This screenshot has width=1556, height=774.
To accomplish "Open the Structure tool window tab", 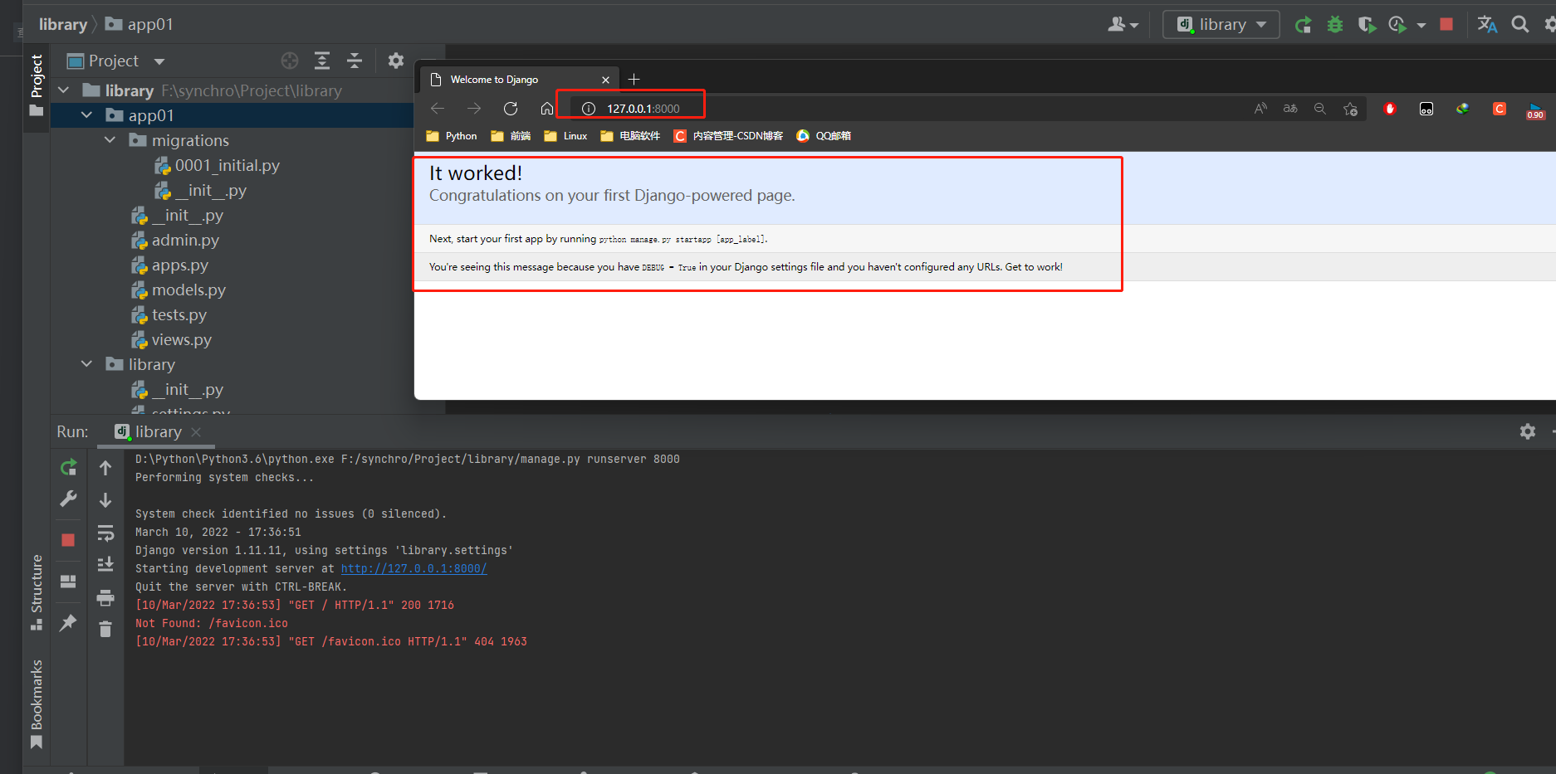I will click(x=37, y=592).
